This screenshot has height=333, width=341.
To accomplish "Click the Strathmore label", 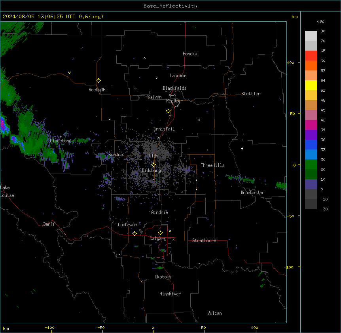I will [x=204, y=240].
